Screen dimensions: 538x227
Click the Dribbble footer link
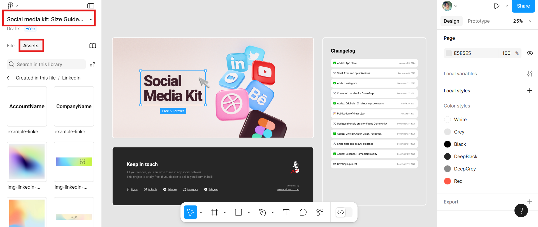[150, 189]
